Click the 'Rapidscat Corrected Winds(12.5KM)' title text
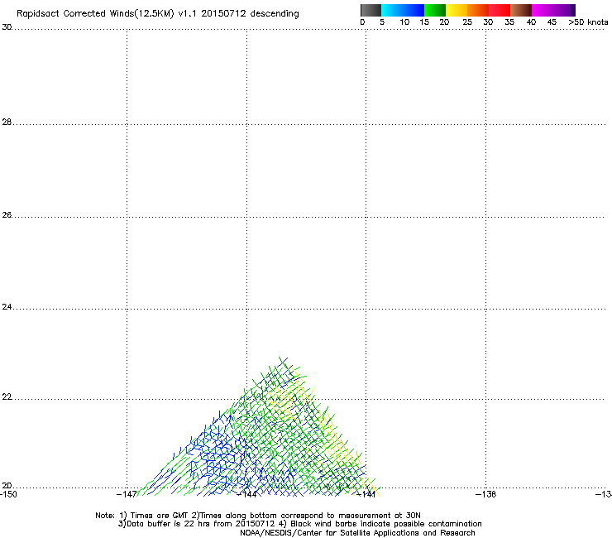612x538 pixels. 95,14
